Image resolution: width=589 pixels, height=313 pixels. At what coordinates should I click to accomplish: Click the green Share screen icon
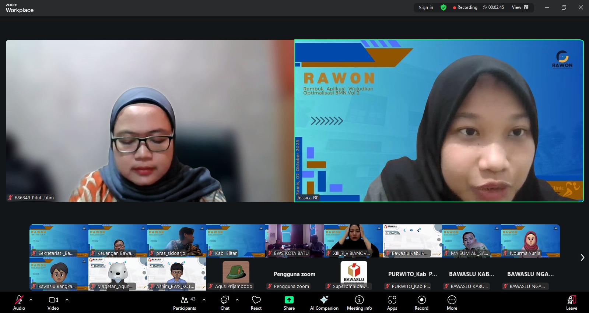(289, 300)
